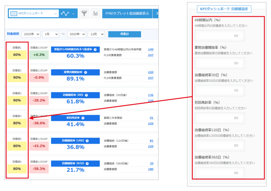Viewport: 271px width, 191px height.
Task: Click help icon beside 治療継続率 365日
Action: [x=87, y=163]
